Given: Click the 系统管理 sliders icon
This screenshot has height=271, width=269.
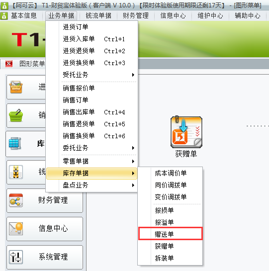Looking at the screenshot, I should point(16,257).
